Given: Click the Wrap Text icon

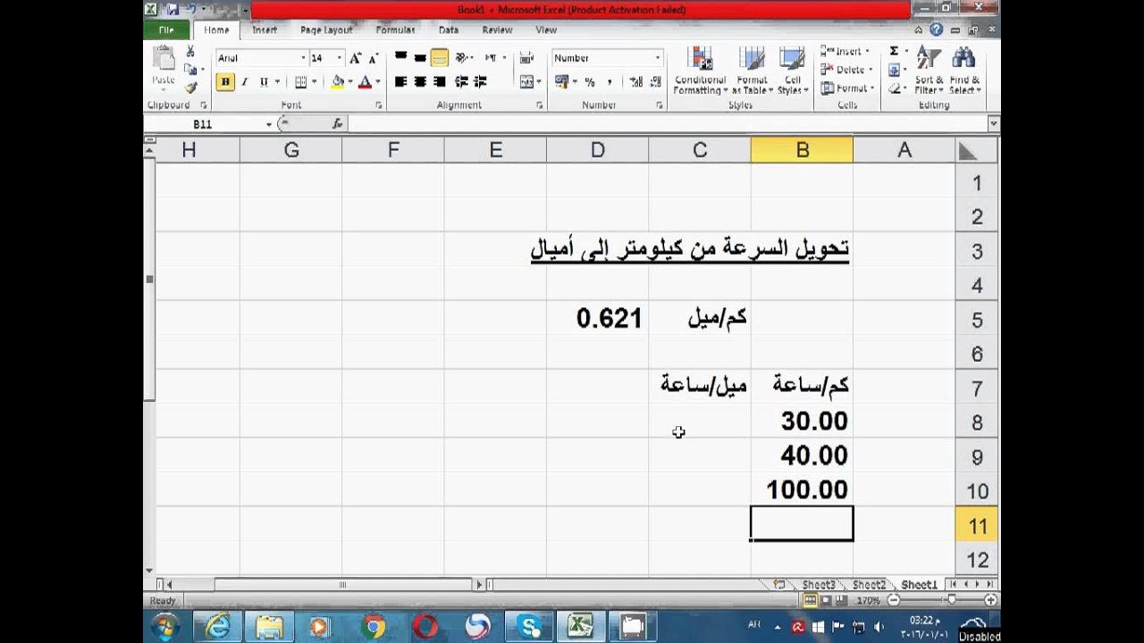Looking at the screenshot, I should tap(526, 58).
